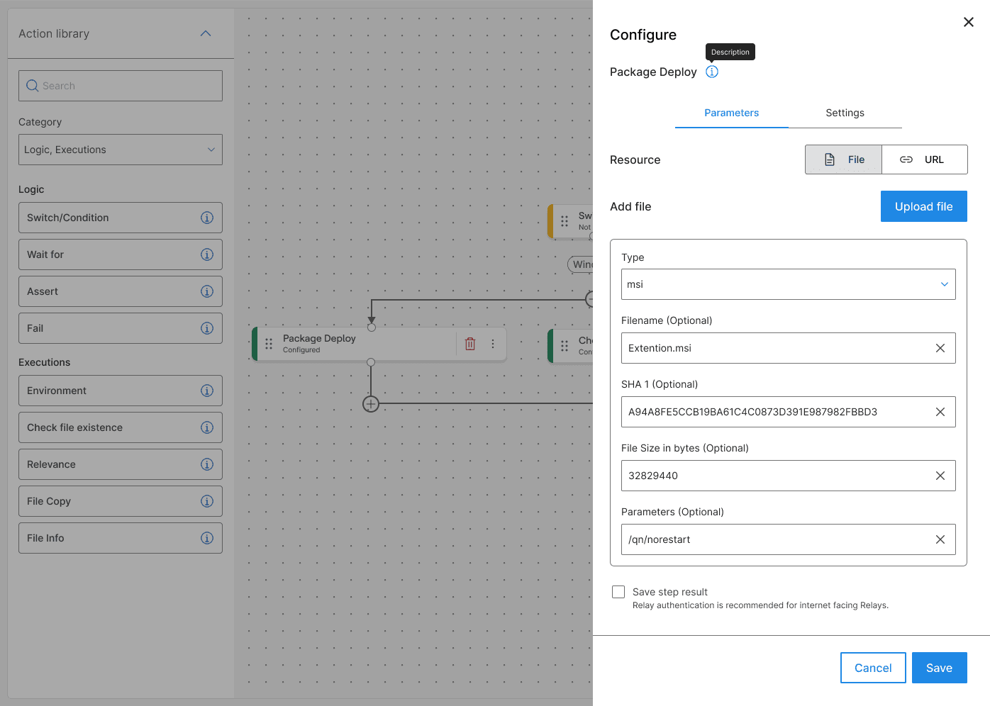Open info for Check file existence
Image resolution: width=990 pixels, height=706 pixels.
point(207,427)
